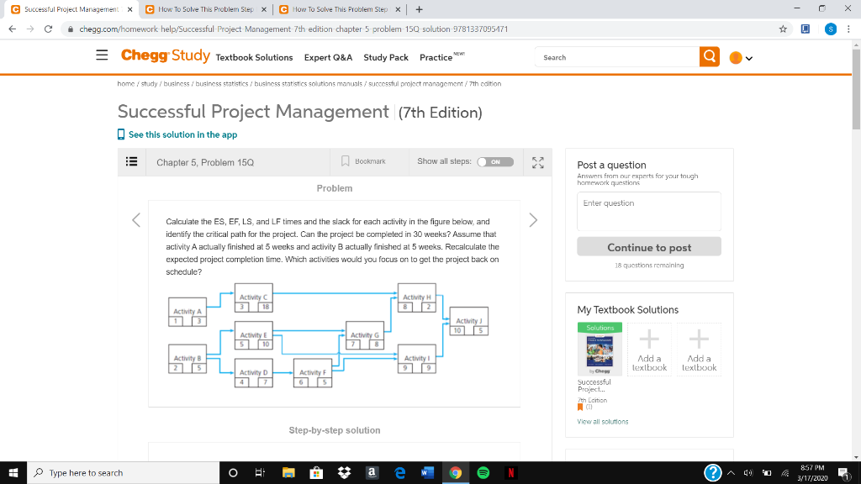Open Dropbox from taskbar
861x484 pixels.
pos(344,472)
